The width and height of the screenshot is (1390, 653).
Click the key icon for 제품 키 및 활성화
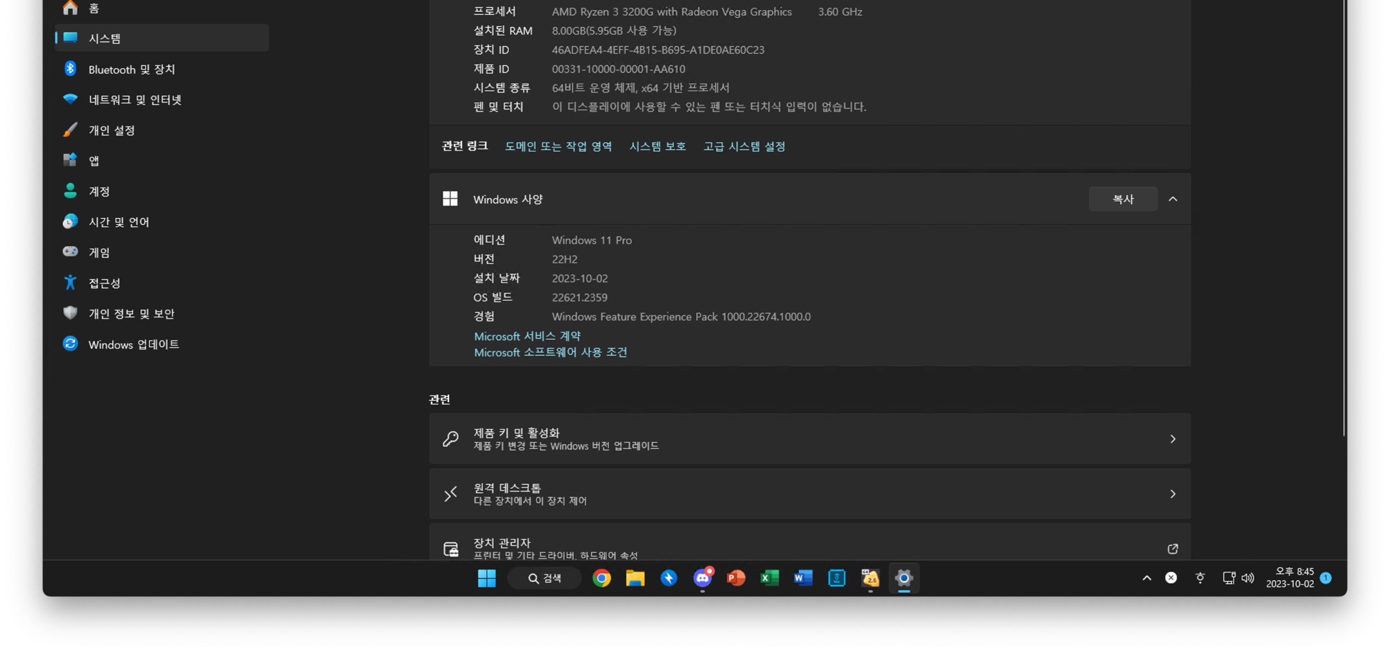(450, 439)
